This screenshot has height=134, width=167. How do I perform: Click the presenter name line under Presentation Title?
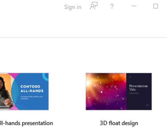(x=134, y=93)
